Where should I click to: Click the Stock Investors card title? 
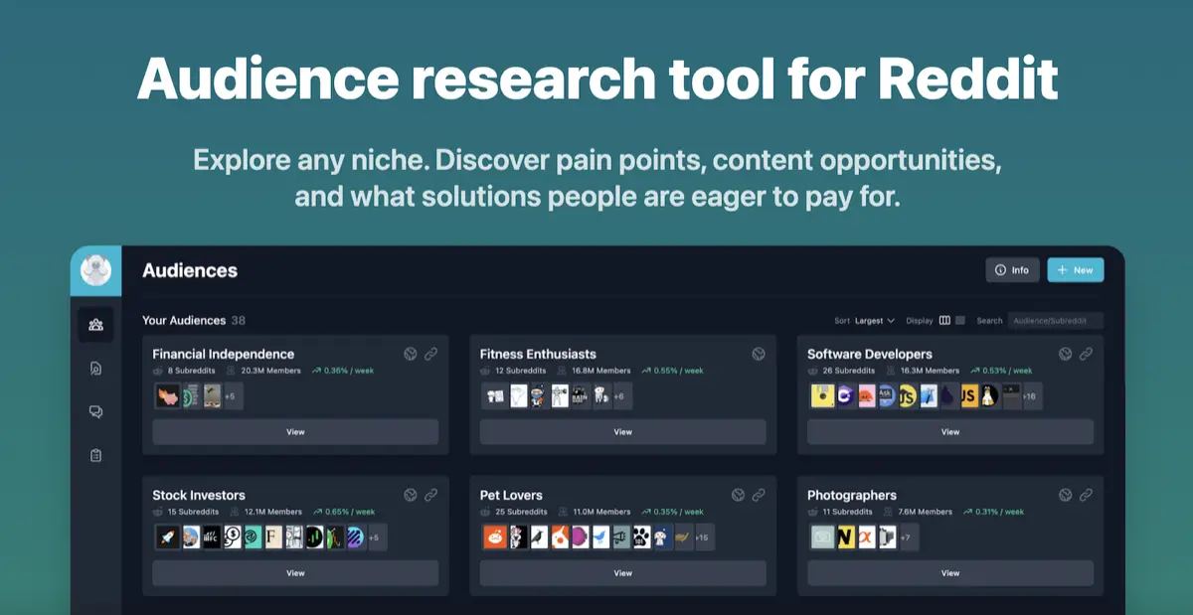click(199, 495)
